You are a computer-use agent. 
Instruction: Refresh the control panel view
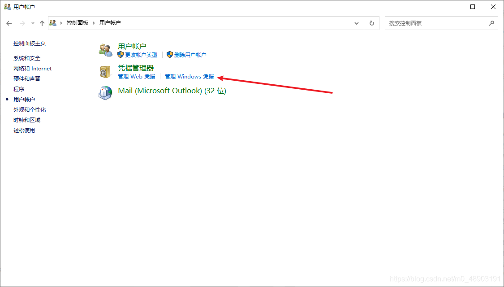point(371,23)
